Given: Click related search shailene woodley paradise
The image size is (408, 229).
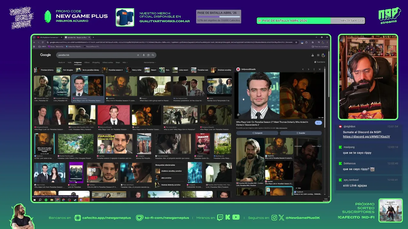Looking at the screenshot, I should coord(169,171).
